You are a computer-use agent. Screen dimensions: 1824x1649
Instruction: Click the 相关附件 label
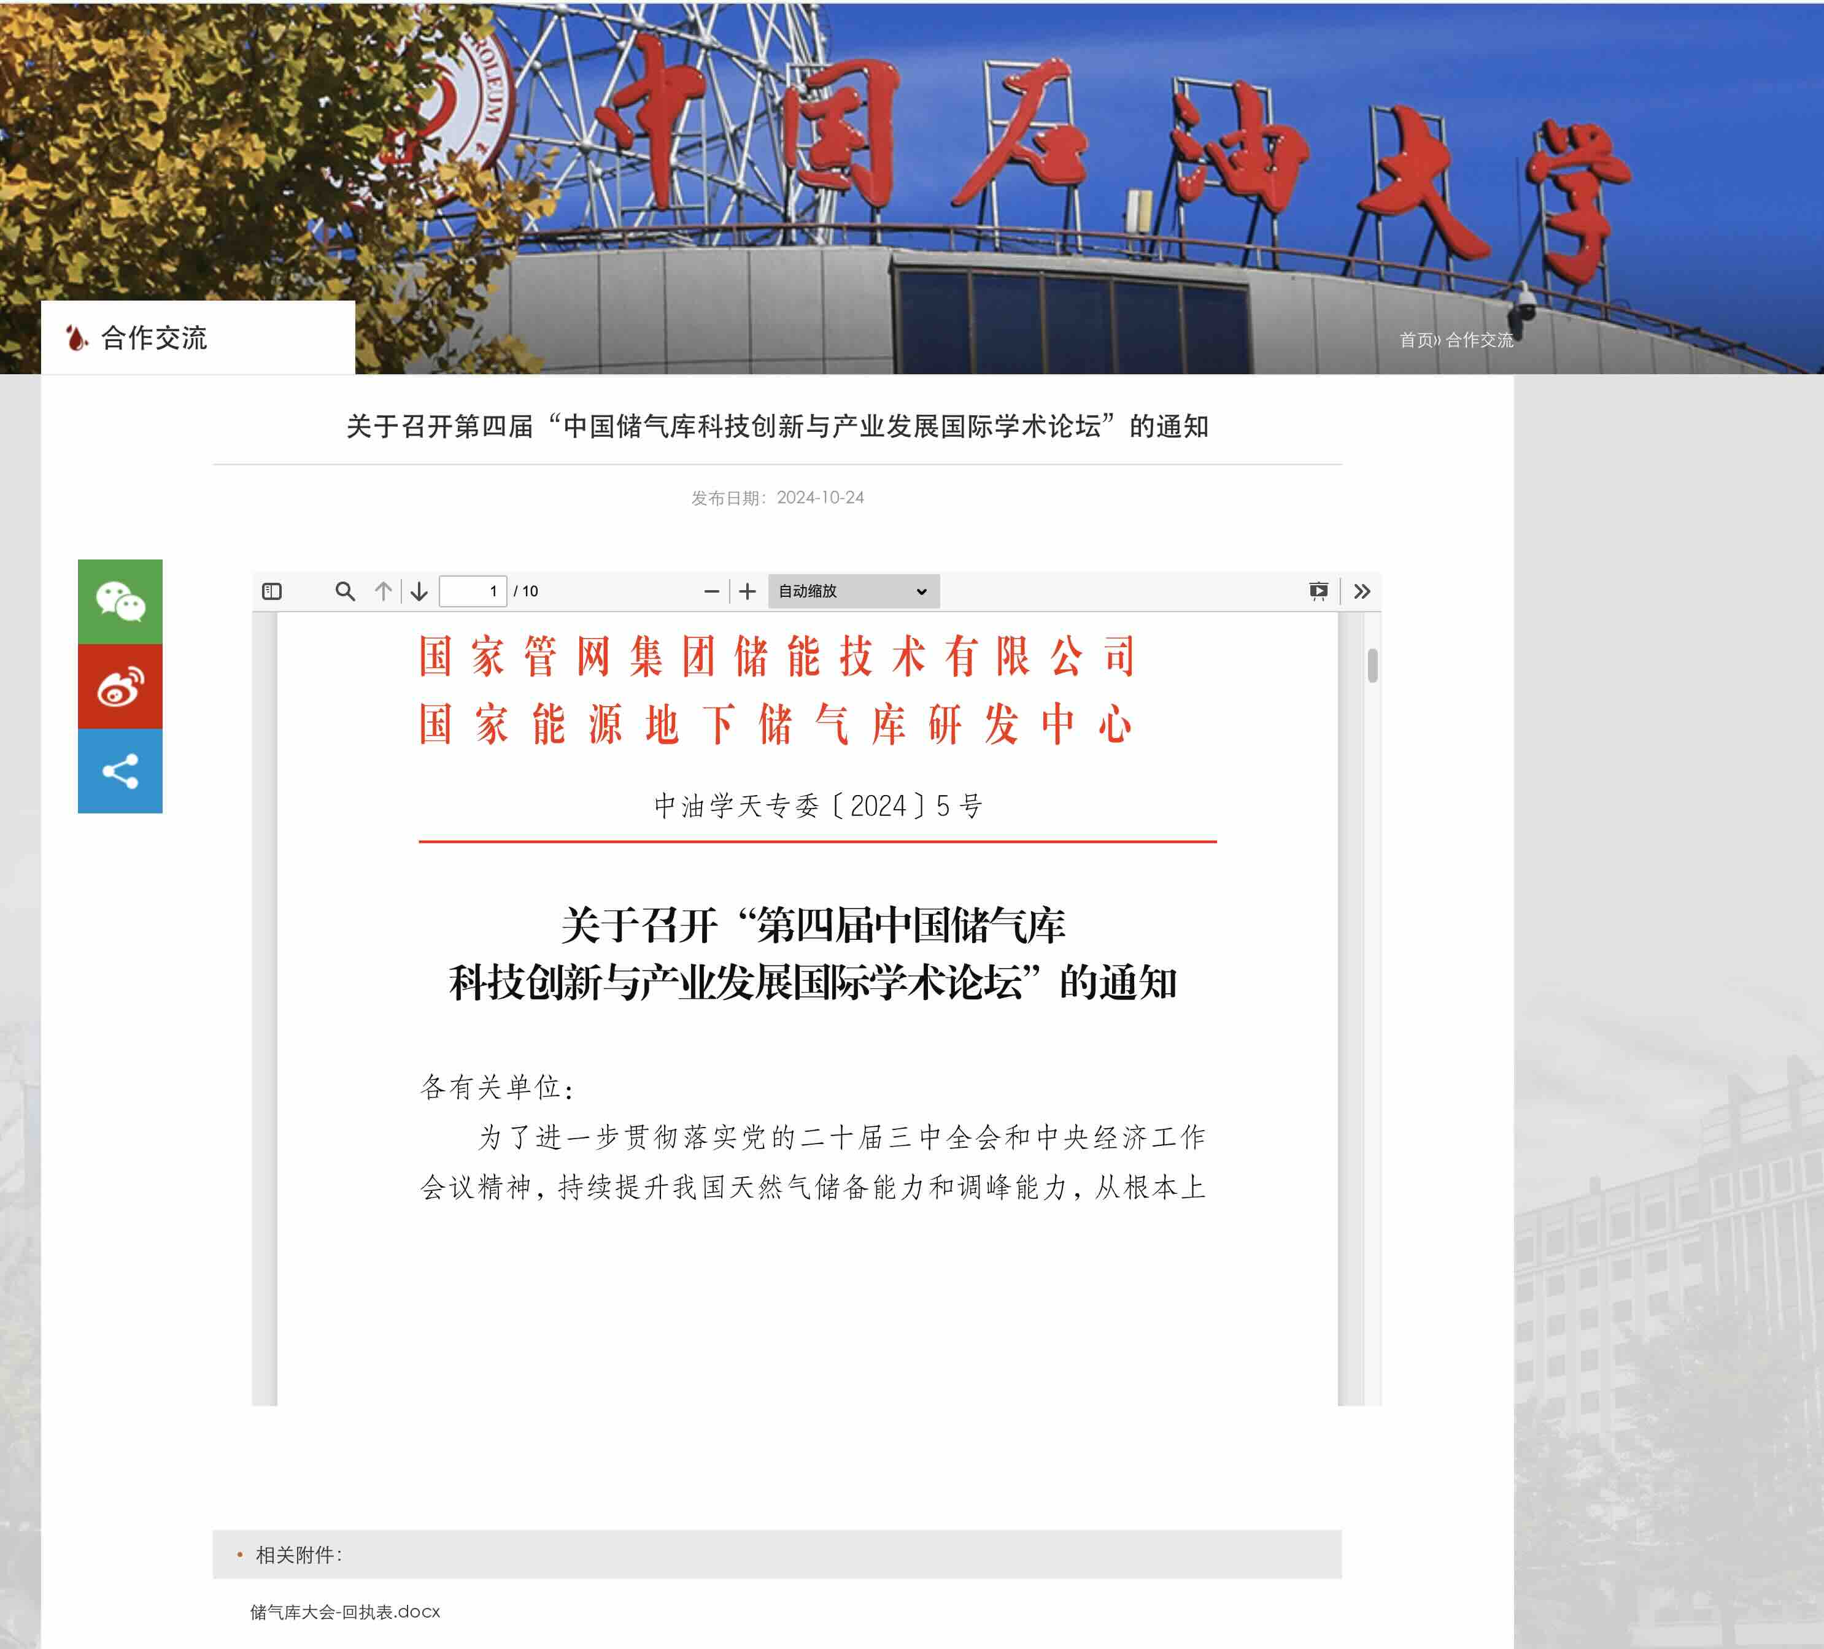(x=298, y=1555)
